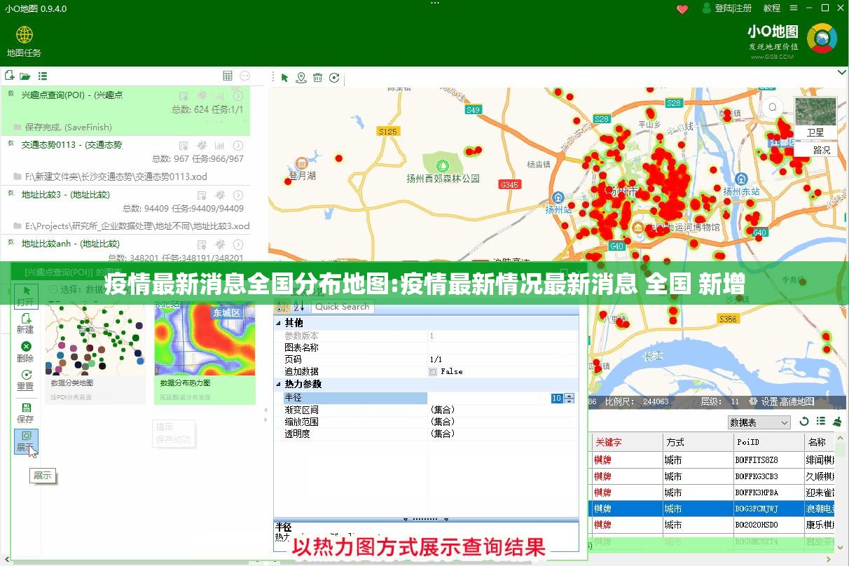Click the refresh icon on the map toolbar

click(x=334, y=78)
